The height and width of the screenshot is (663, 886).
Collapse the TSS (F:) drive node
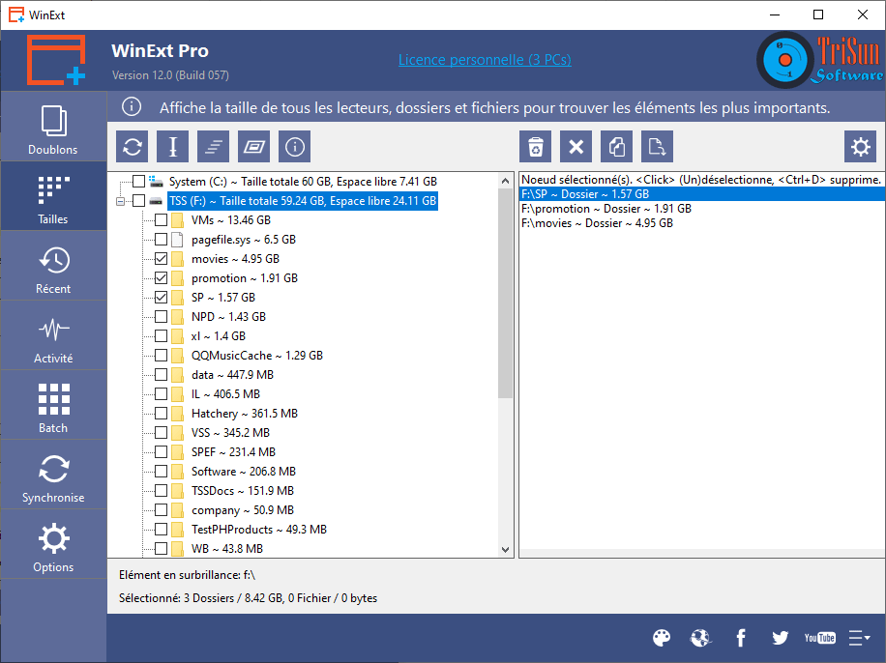[120, 201]
